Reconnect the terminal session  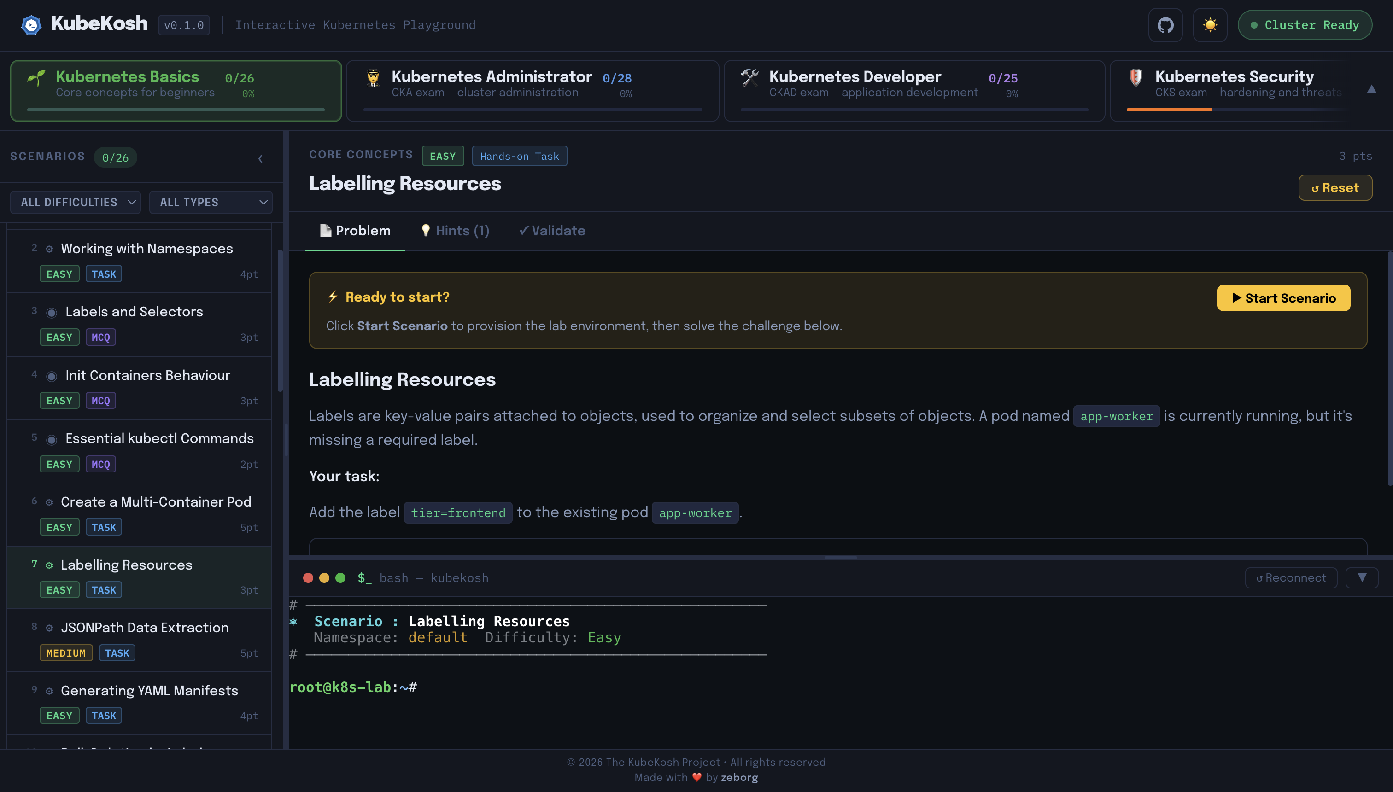pos(1291,578)
